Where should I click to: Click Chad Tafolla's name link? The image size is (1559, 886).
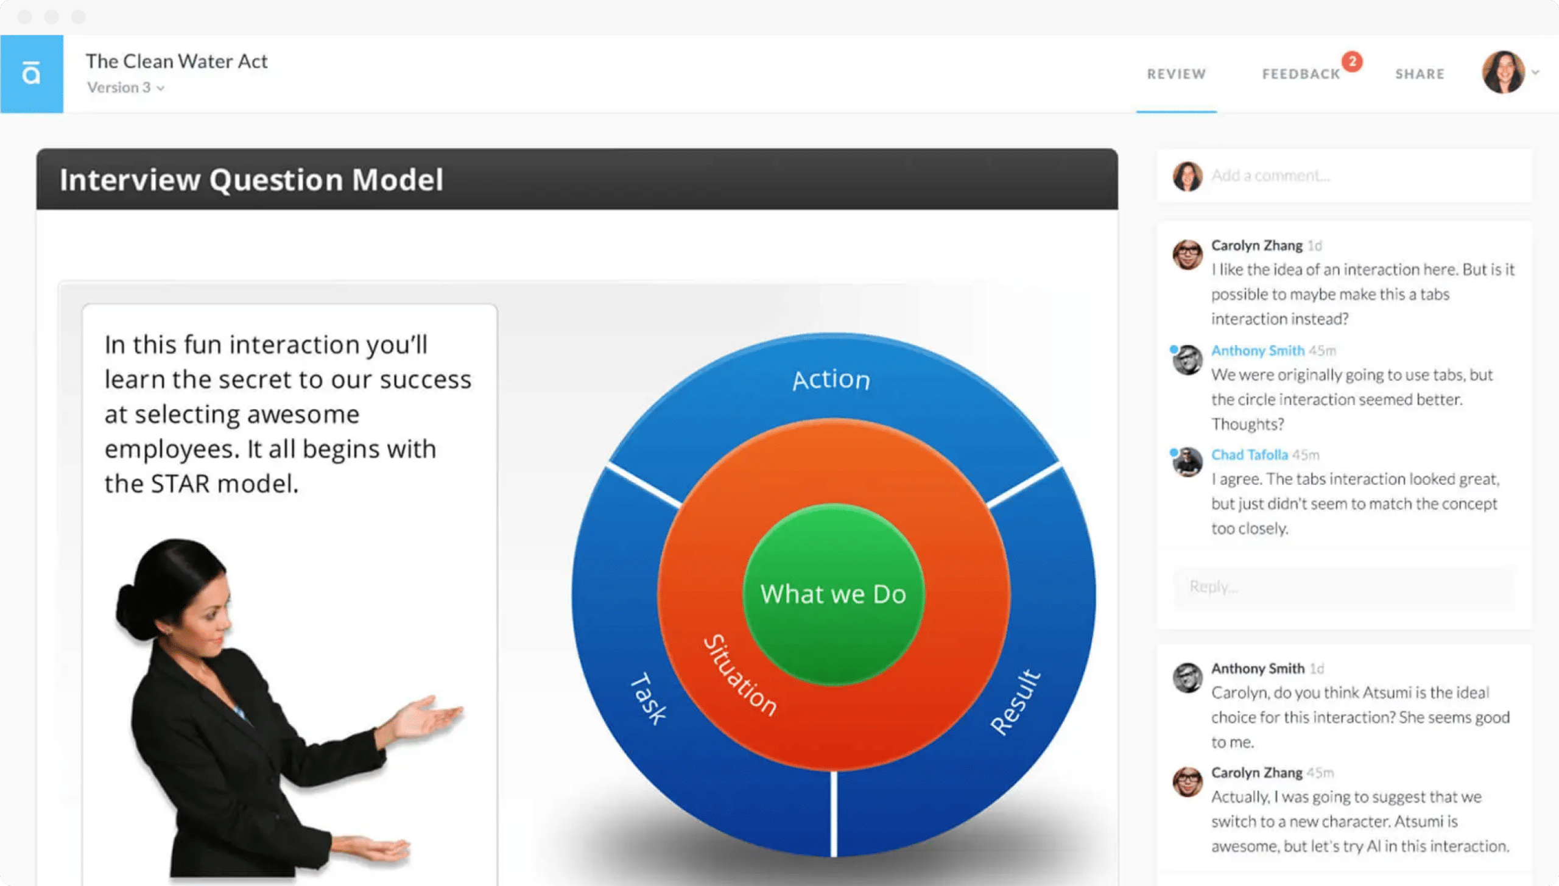[x=1249, y=455]
